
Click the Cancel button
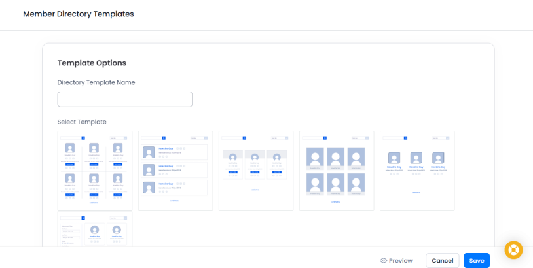tap(442, 261)
